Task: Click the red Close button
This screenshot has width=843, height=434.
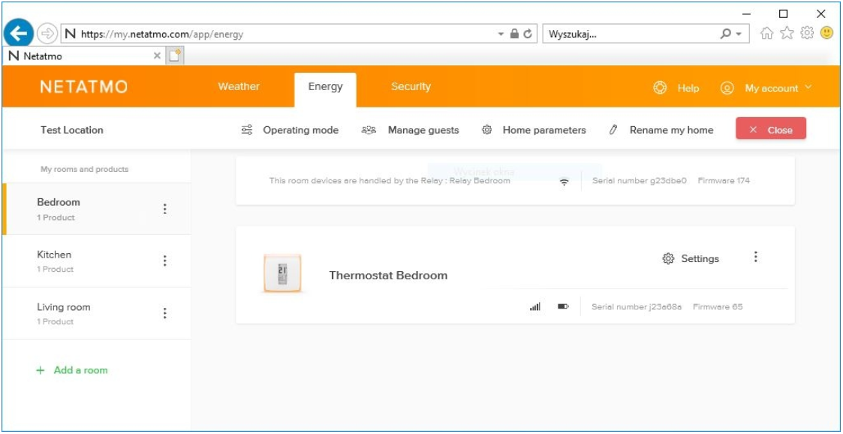Action: [x=771, y=128]
